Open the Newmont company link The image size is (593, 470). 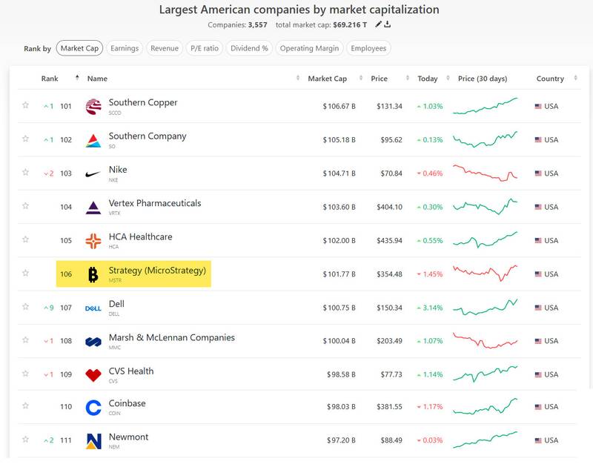pyautogui.click(x=128, y=437)
